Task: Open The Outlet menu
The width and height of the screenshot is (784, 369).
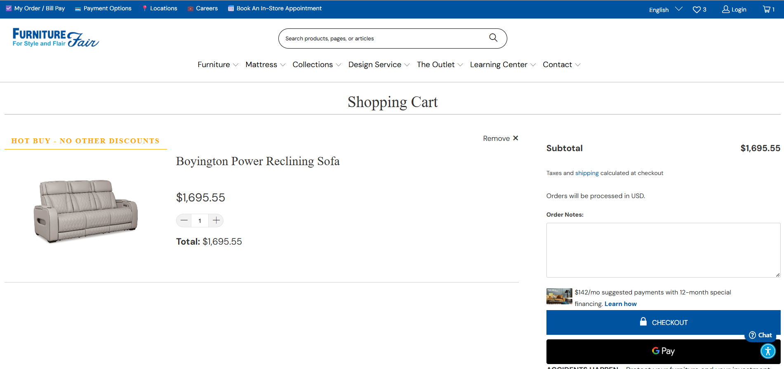Action: [440, 65]
